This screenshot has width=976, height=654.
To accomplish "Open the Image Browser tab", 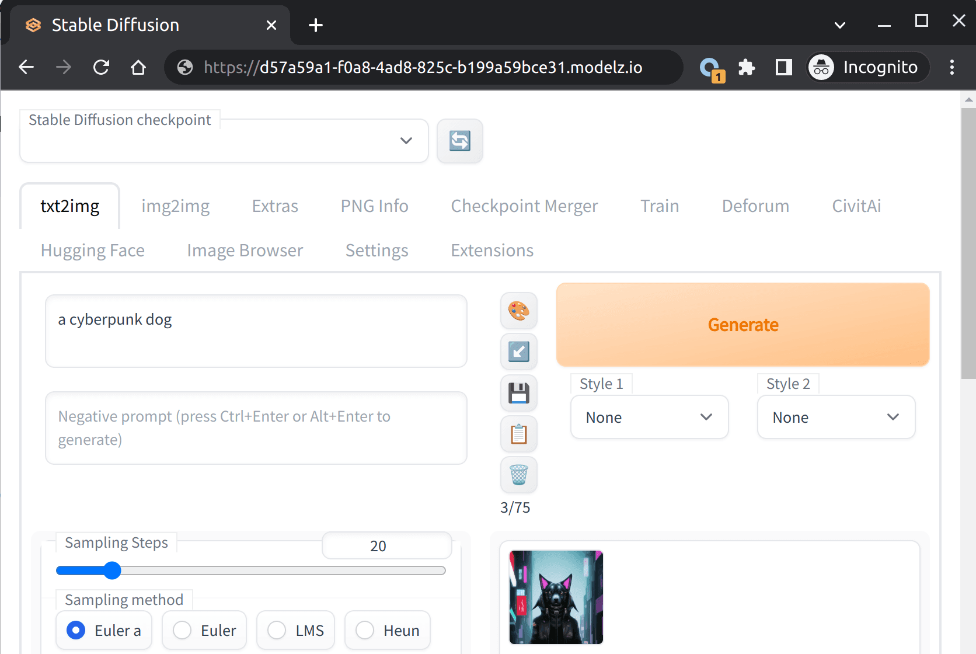I will coord(245,251).
